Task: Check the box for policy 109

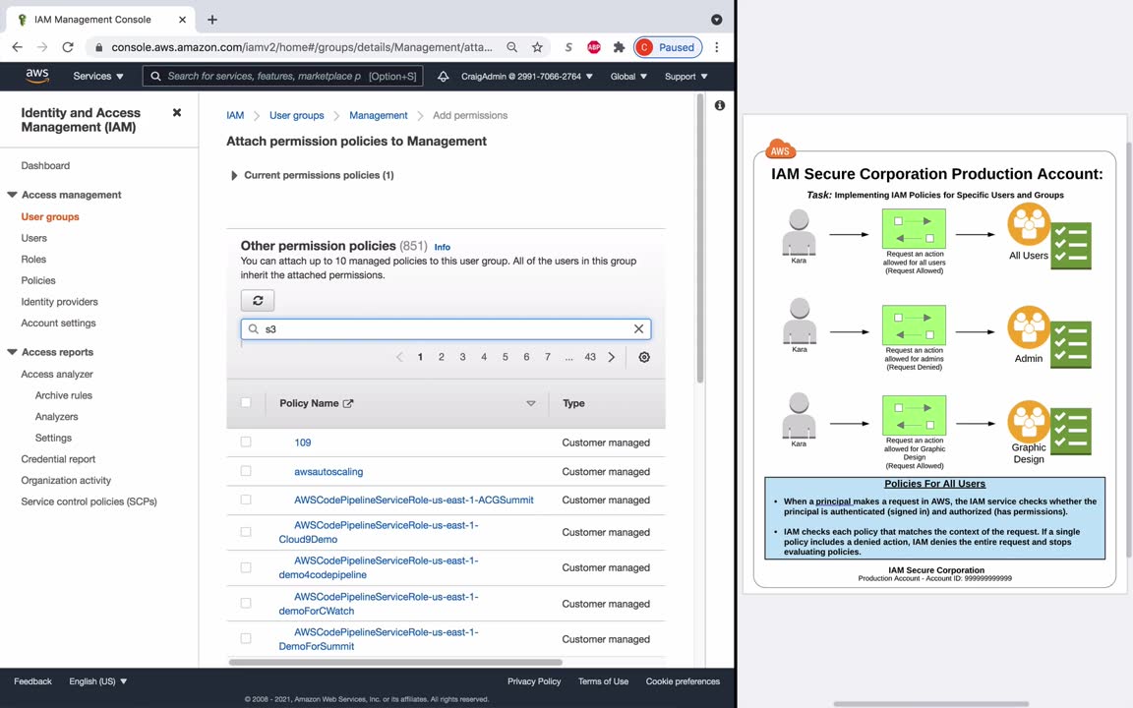Action: pyautogui.click(x=246, y=442)
